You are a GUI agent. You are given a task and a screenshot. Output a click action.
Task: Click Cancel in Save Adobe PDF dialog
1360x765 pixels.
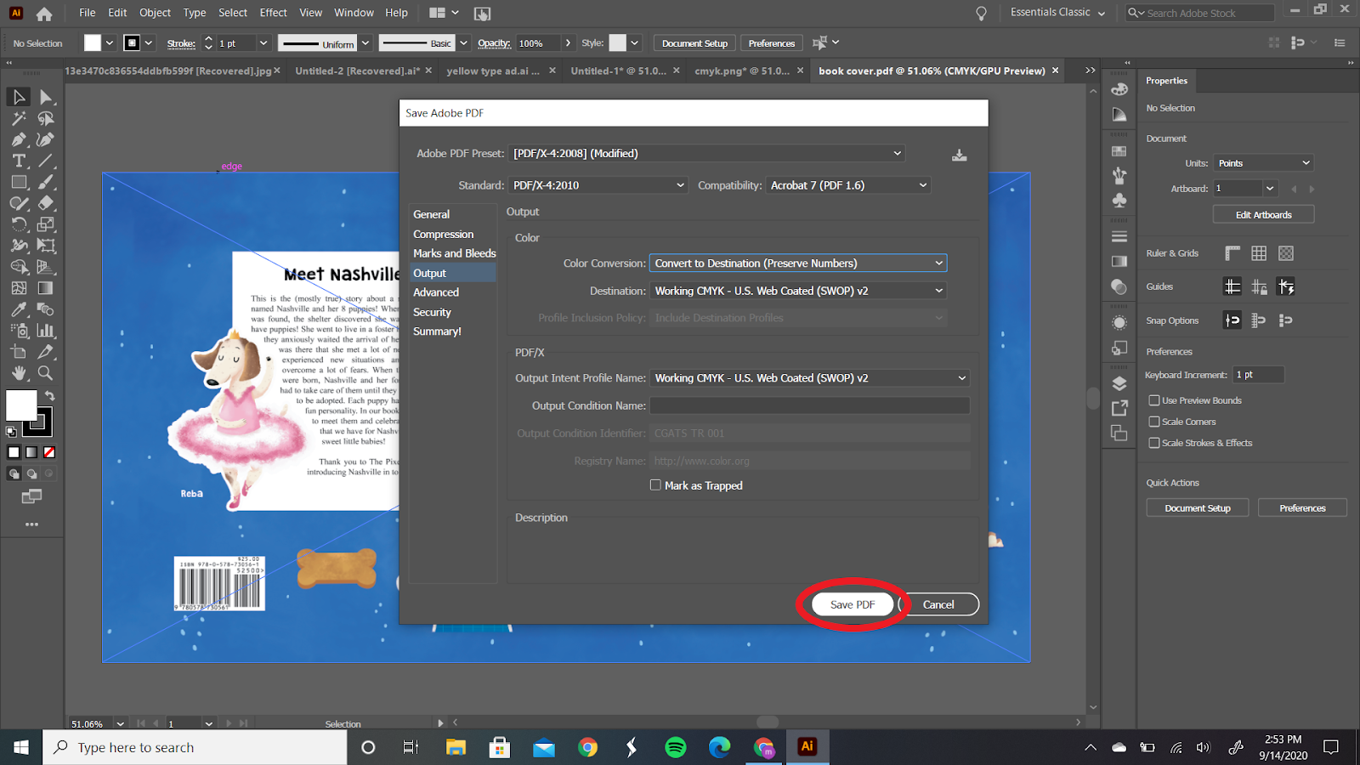coord(938,604)
